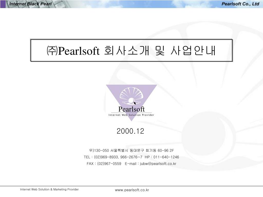
Task: Click footer text 'Internet Web Solution & Marketing Provider'
Action: (x=49, y=190)
